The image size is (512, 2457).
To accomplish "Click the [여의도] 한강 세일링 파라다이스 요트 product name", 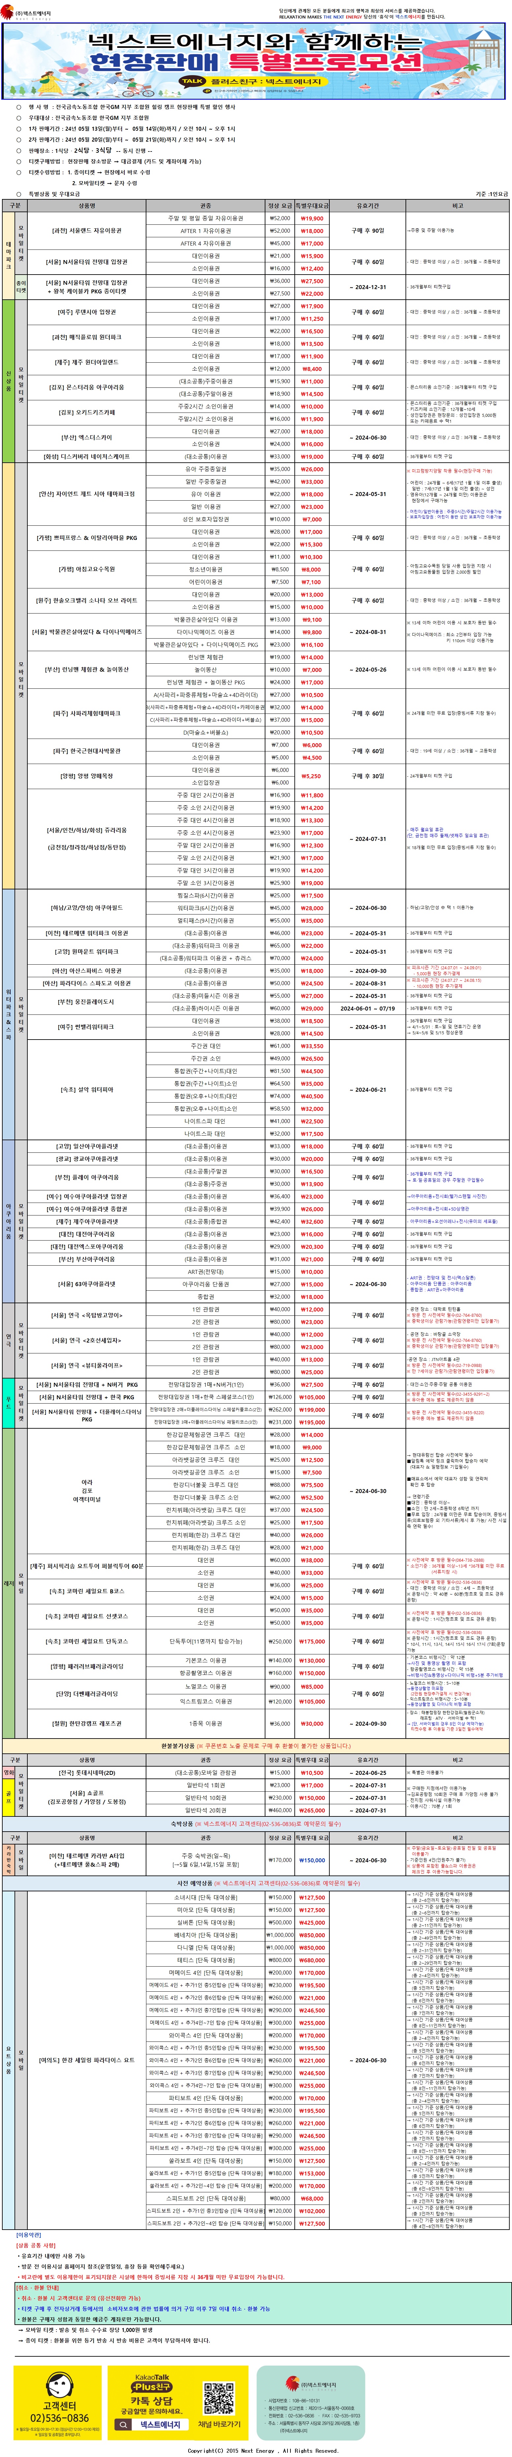I will click(x=87, y=2060).
